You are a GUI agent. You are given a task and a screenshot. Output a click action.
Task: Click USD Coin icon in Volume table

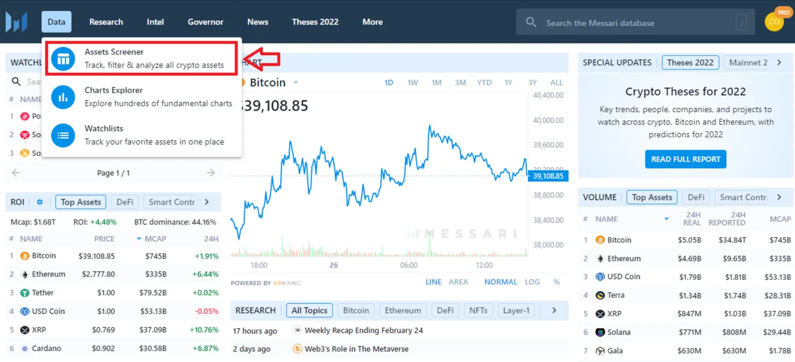coord(600,277)
